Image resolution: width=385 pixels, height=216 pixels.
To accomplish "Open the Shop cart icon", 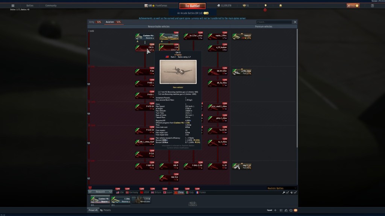I will pyautogui.click(x=352, y=6).
